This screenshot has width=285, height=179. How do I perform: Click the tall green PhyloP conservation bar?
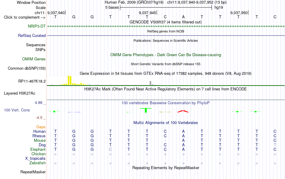[x=146, y=111]
